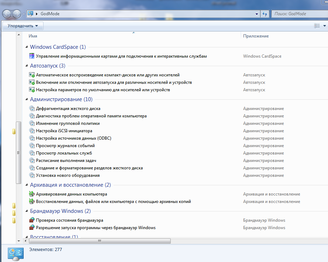Select Настройка источников данных (ODBC) item
The image size is (328, 262).
click(x=74, y=138)
